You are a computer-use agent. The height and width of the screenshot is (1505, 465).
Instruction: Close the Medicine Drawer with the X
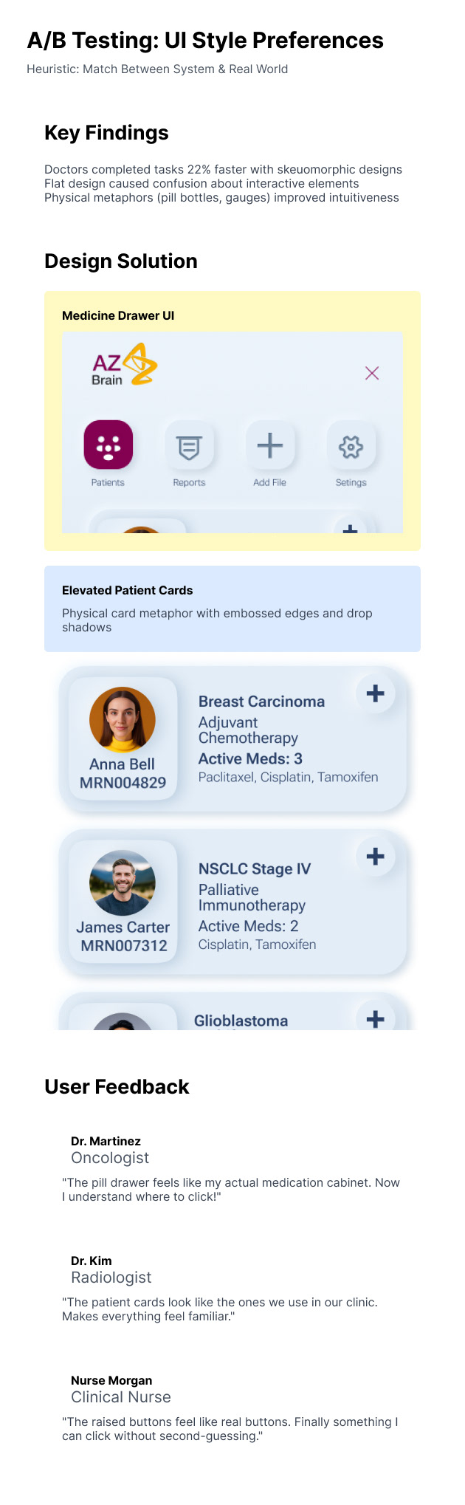[x=372, y=373]
